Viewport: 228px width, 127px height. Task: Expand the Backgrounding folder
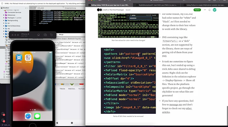4,20
